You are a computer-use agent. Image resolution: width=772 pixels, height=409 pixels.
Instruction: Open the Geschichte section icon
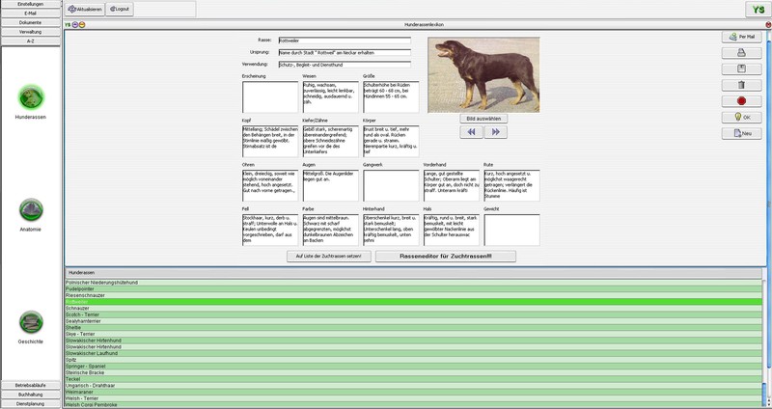point(31,322)
